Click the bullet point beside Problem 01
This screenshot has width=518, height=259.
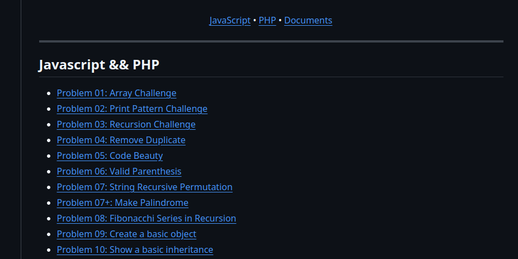click(49, 93)
